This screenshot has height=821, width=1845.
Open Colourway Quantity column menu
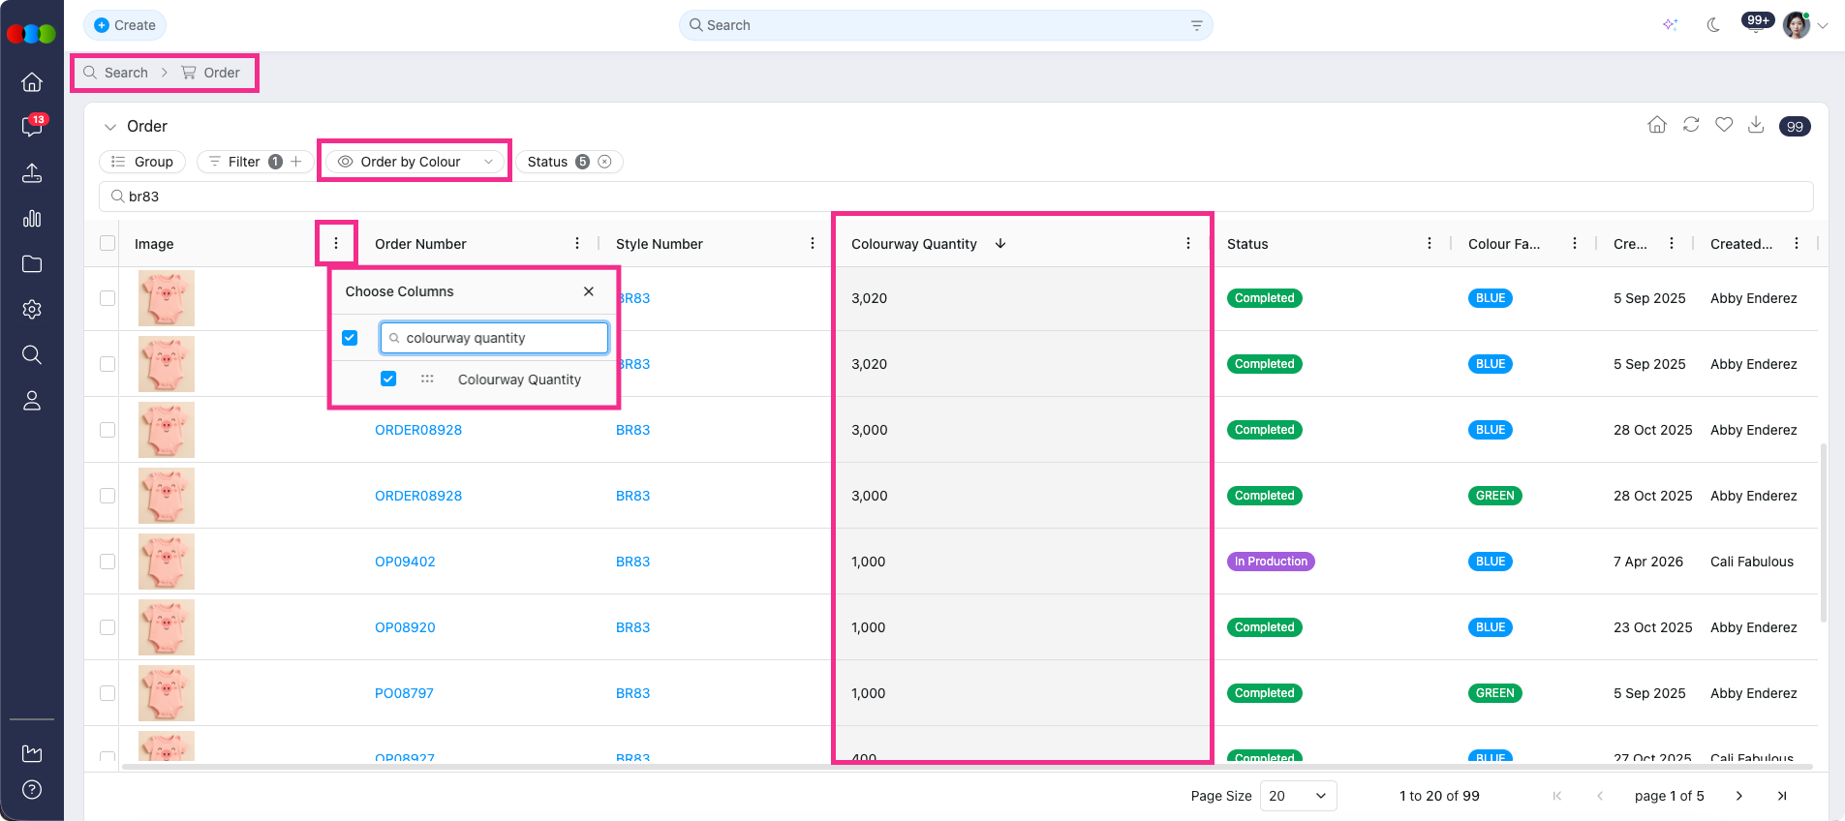(1188, 244)
